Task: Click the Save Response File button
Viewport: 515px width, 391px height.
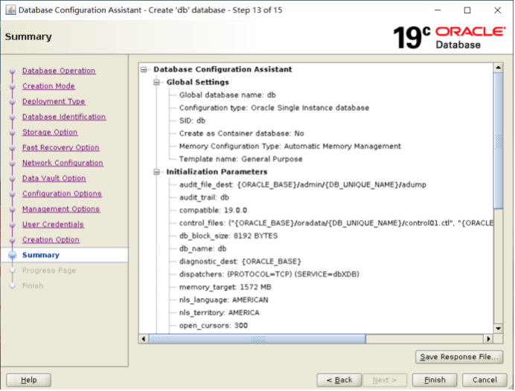Action: click(x=459, y=357)
